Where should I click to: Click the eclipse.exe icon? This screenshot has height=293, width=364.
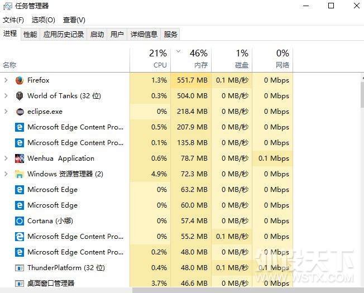pos(20,112)
